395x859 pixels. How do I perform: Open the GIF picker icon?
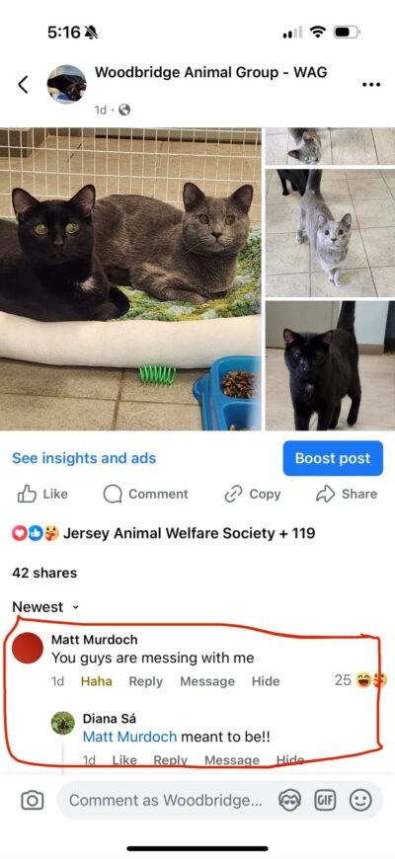pyautogui.click(x=324, y=801)
